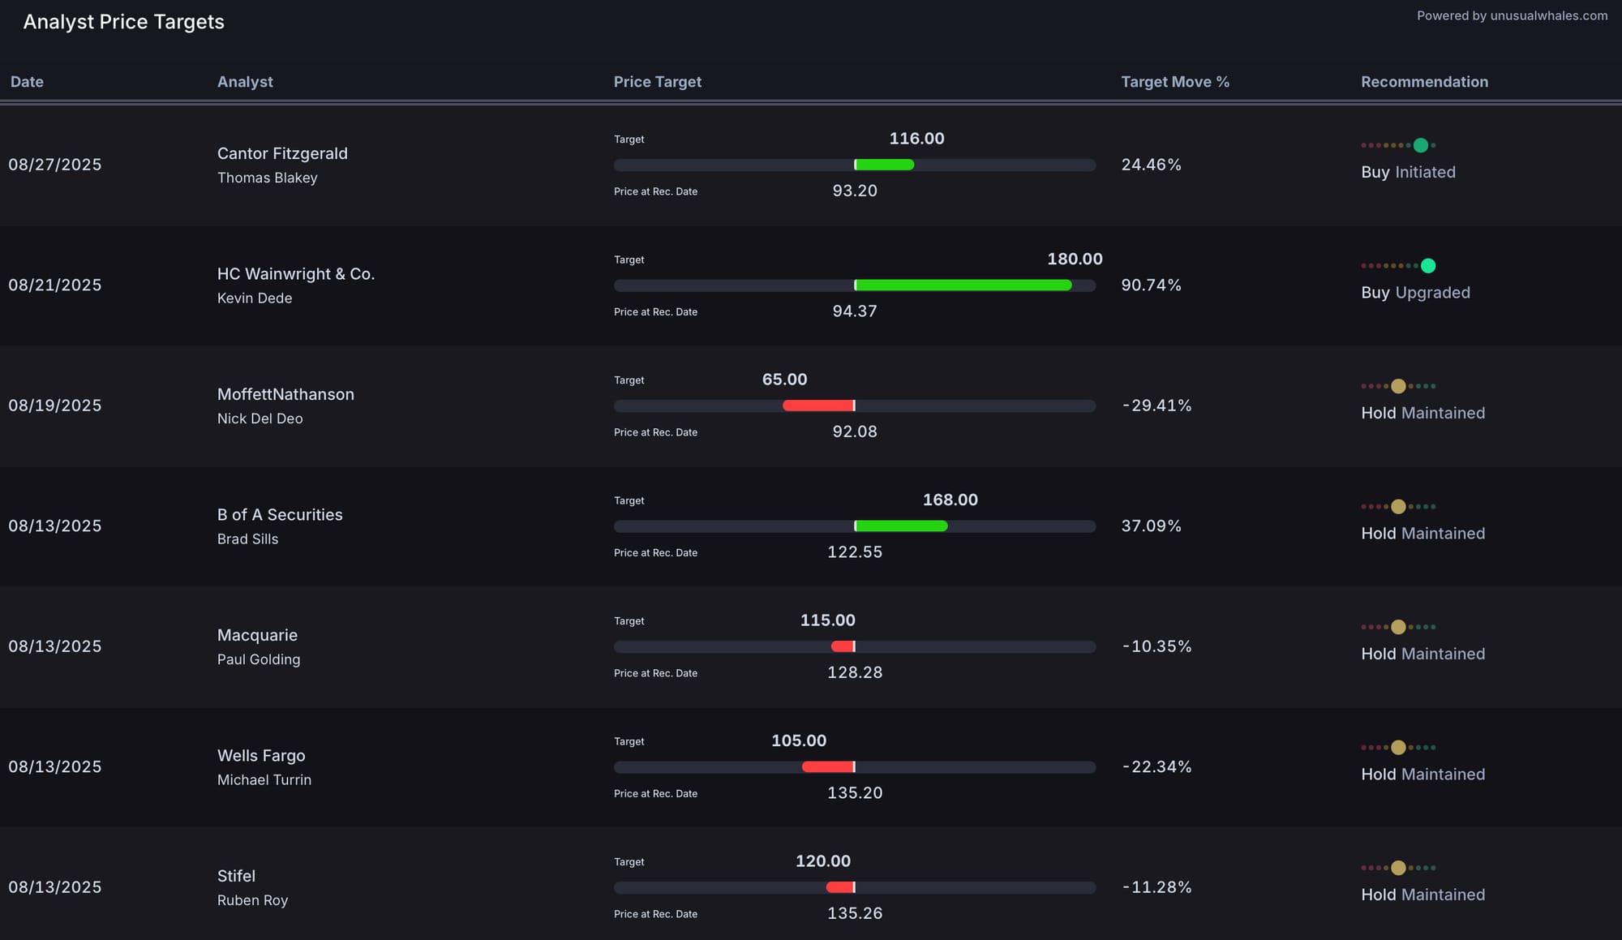Select analyst Michael Turrin
Image resolution: width=1622 pixels, height=940 pixels.
(264, 780)
